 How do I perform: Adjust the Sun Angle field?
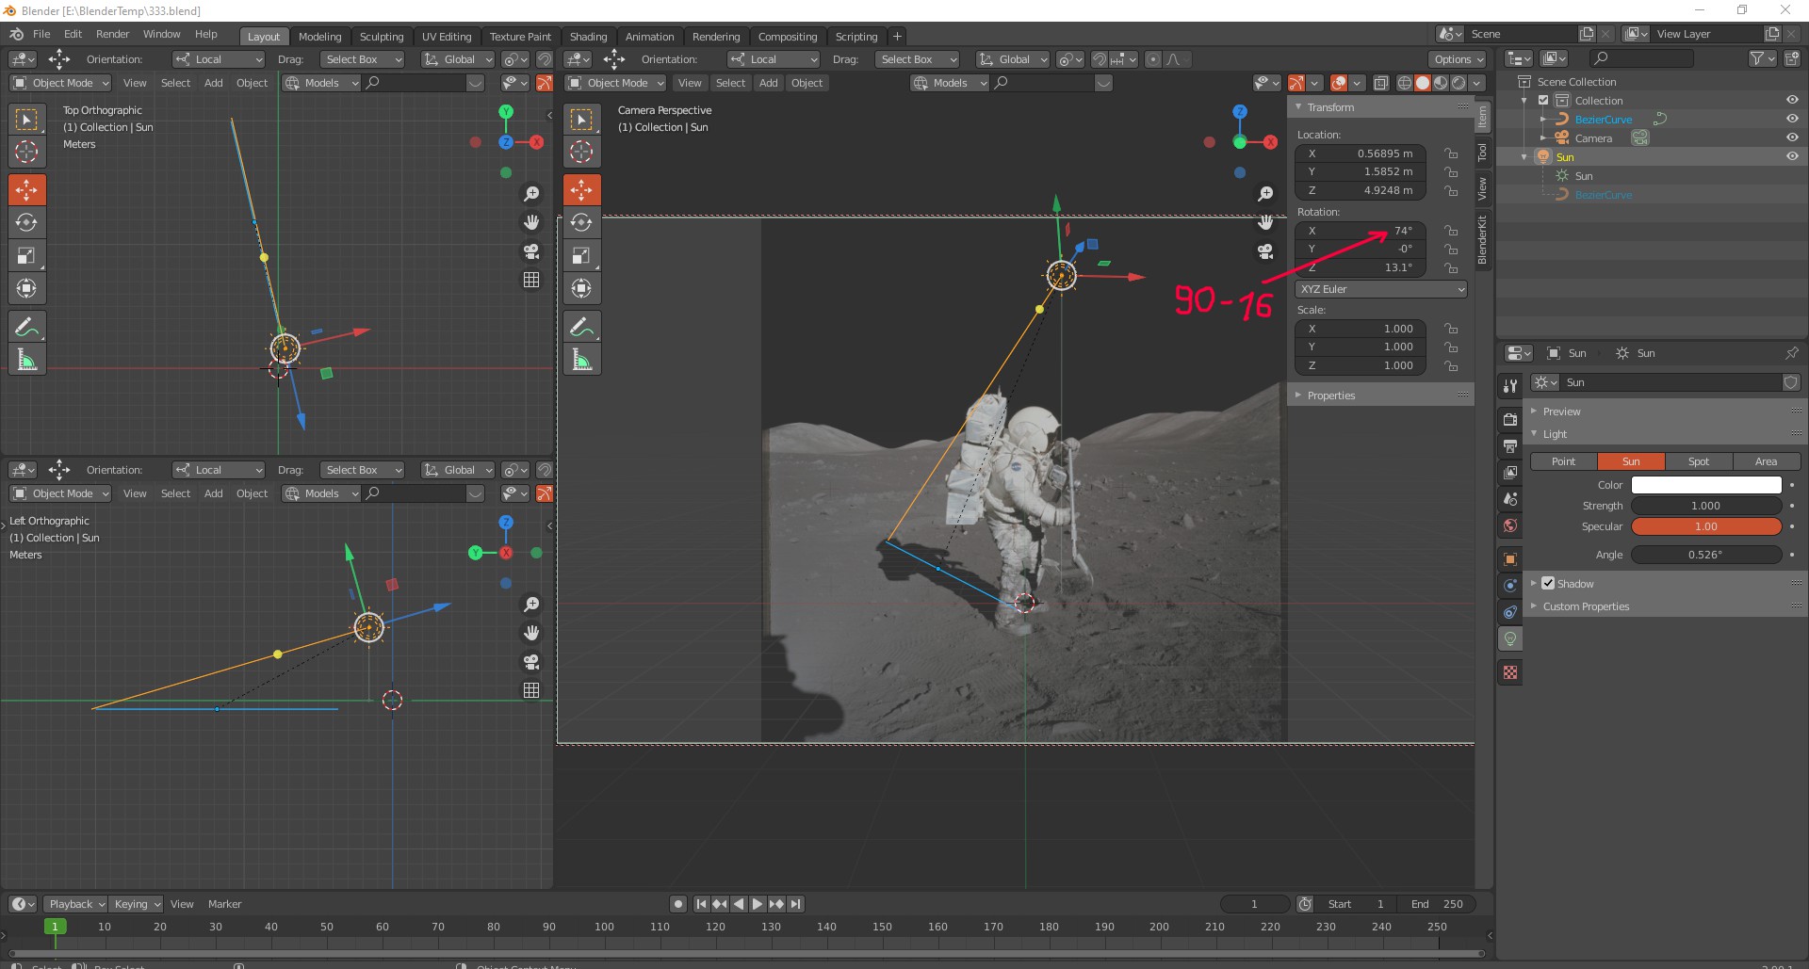[x=1706, y=555]
